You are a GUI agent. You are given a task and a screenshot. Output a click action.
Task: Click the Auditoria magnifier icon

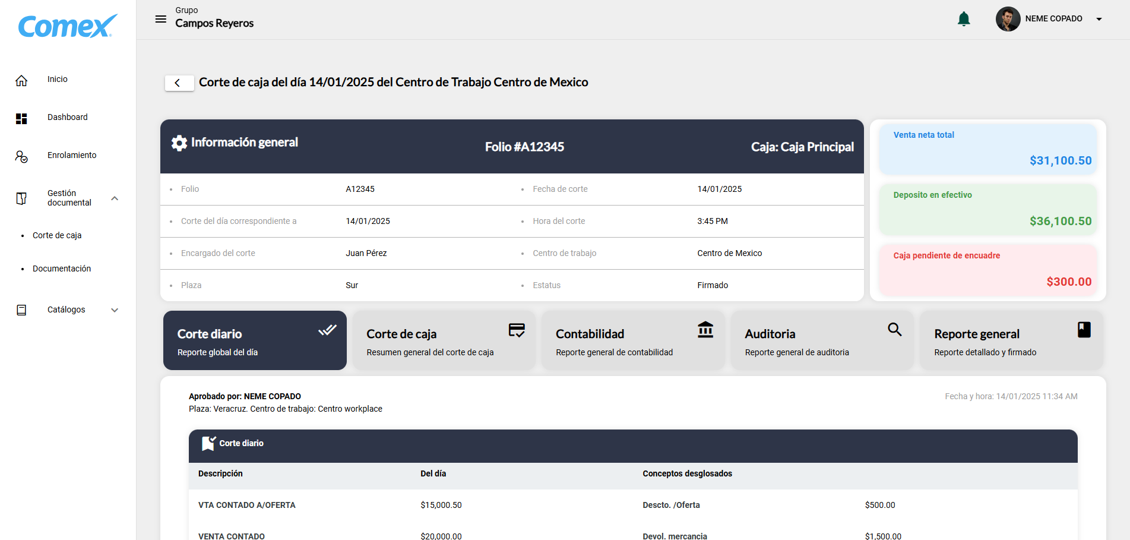[x=894, y=330]
